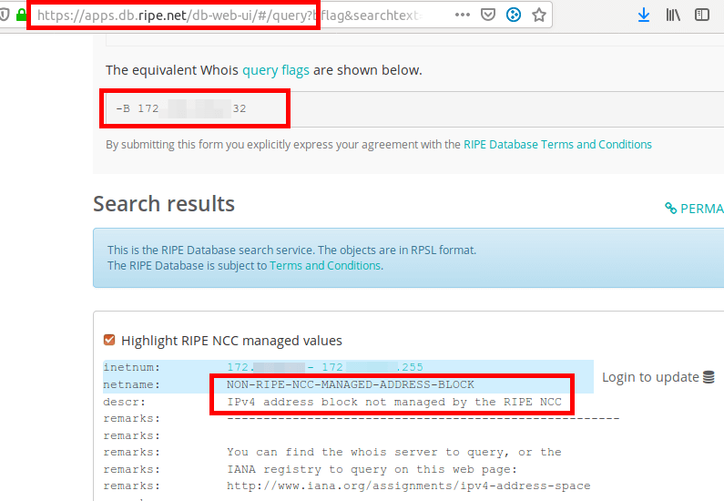The width and height of the screenshot is (724, 501).
Task: Click 'This is the RIPE Database search service' text
Action: (291, 250)
